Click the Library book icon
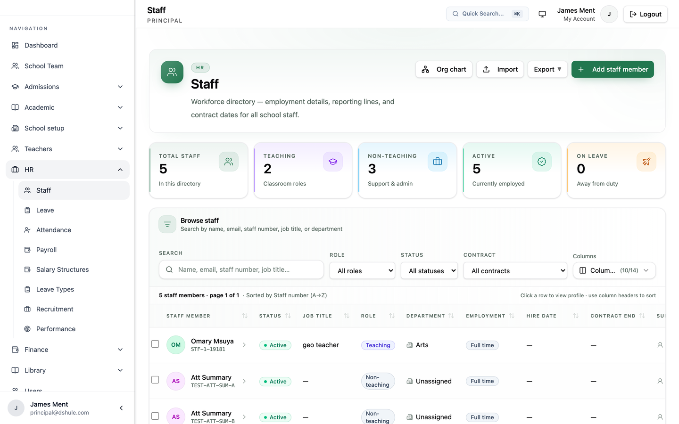The width and height of the screenshot is (679, 424). pyautogui.click(x=15, y=370)
